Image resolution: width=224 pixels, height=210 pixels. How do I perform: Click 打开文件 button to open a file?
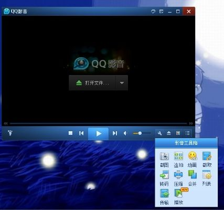coord(92,83)
